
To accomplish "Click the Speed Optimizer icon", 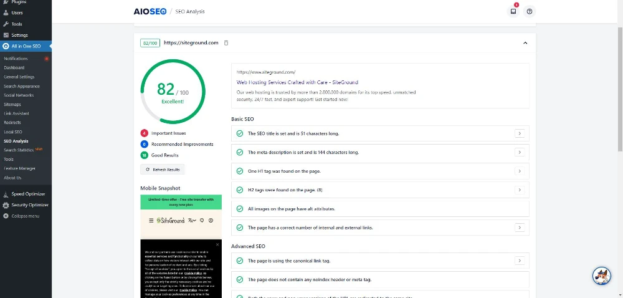I will pos(6,195).
